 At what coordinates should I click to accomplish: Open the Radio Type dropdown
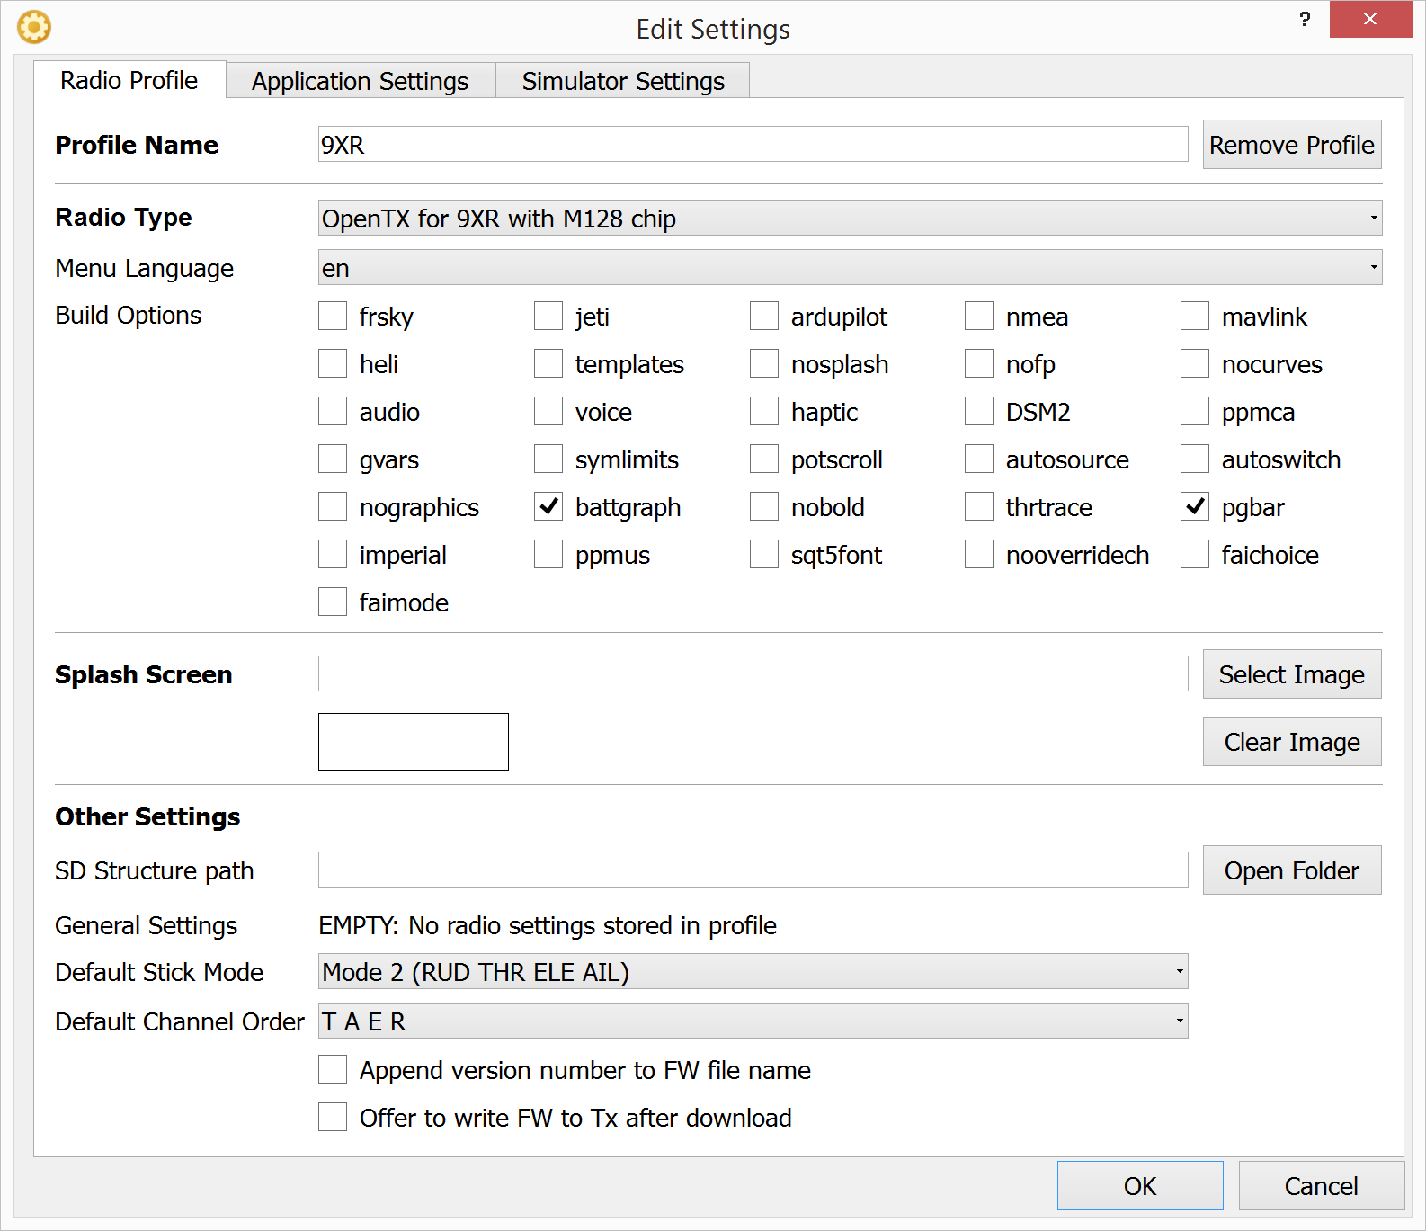point(850,218)
